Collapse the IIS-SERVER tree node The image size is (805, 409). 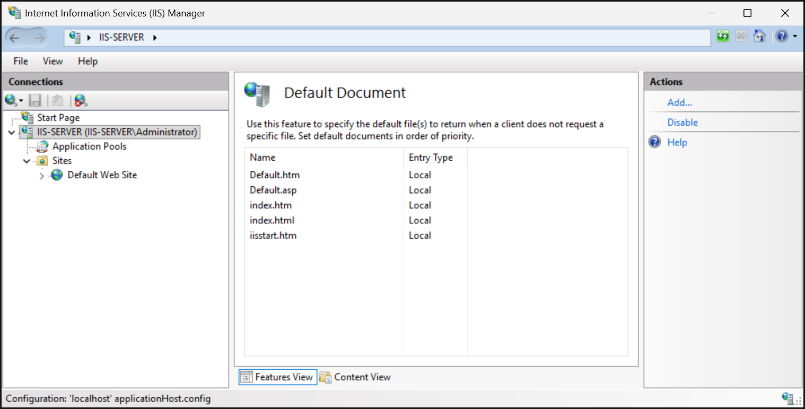[x=12, y=132]
